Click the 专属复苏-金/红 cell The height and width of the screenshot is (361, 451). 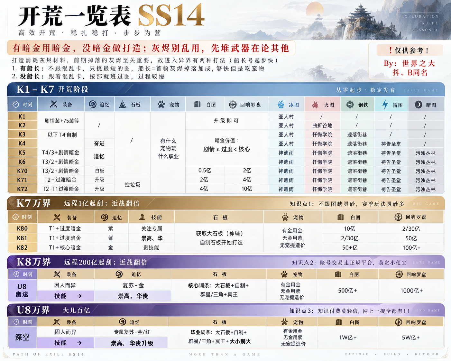tap(132, 332)
